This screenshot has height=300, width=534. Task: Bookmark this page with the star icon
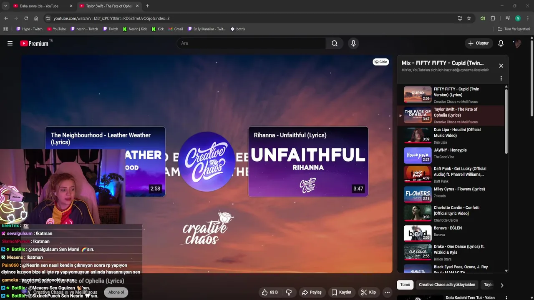pyautogui.click(x=469, y=18)
